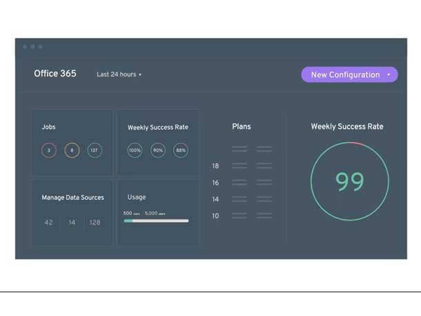Select the 100% success rate circle
The width and height of the screenshot is (421, 316).
[135, 150]
